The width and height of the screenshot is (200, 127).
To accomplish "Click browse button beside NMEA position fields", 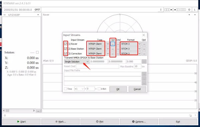I will (x=144, y=62).
